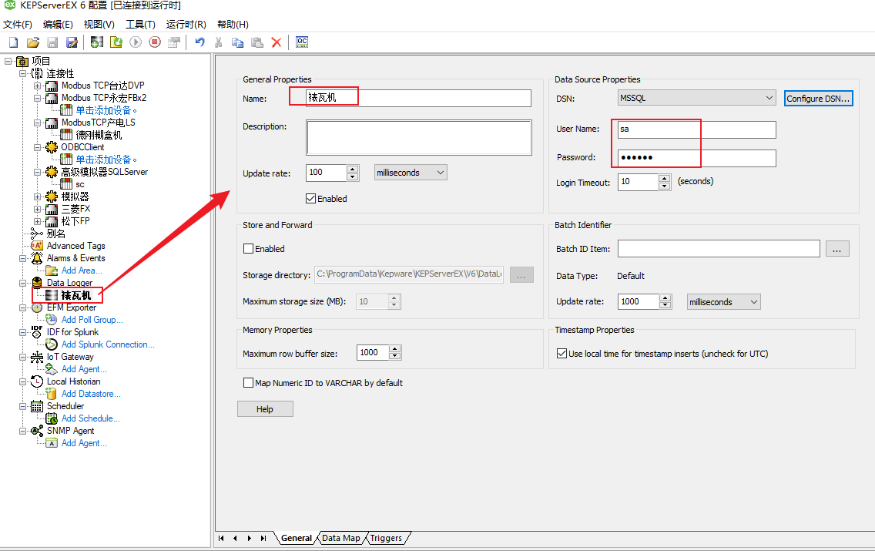Select the Local Historian clock icon

(x=37, y=381)
